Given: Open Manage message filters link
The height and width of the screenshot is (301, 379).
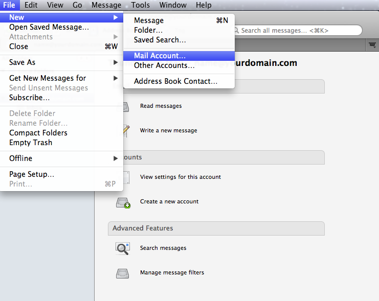Looking at the screenshot, I should (x=172, y=272).
